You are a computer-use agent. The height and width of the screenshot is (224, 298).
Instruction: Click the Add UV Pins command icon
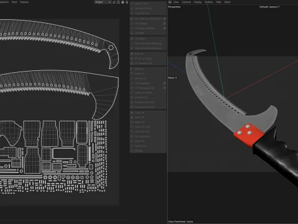click(132, 4)
